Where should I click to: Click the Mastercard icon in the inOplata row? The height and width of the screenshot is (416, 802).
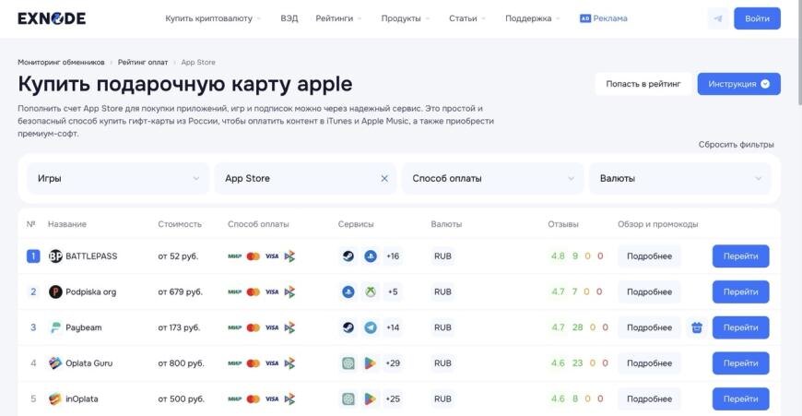pyautogui.click(x=254, y=399)
